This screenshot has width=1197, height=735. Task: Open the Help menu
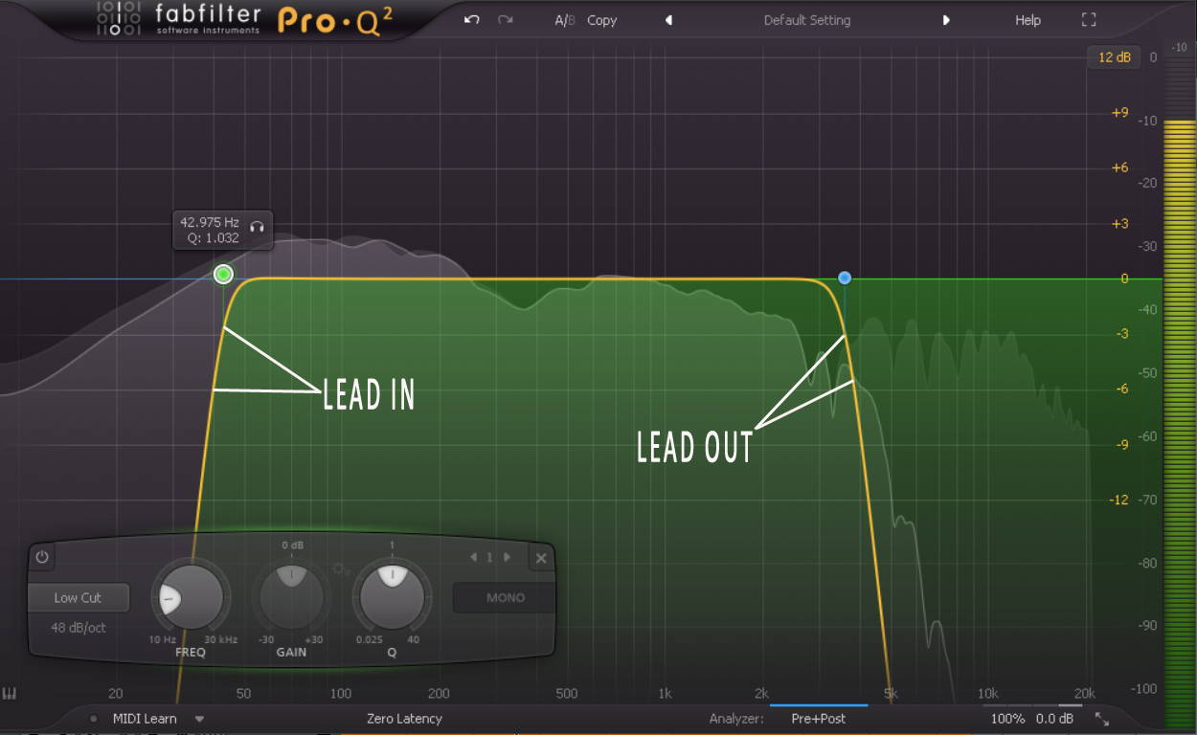pyautogui.click(x=1028, y=20)
